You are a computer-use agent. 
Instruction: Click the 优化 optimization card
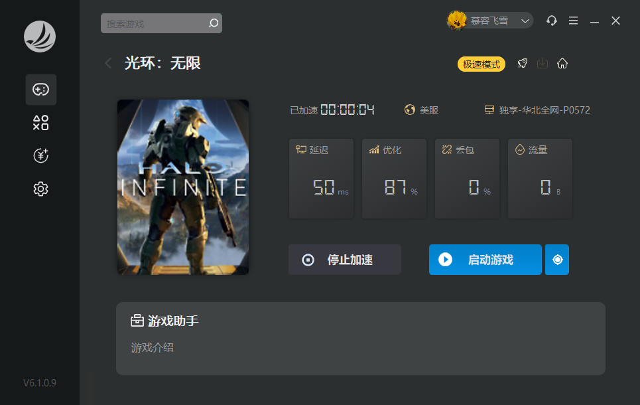[x=395, y=178]
